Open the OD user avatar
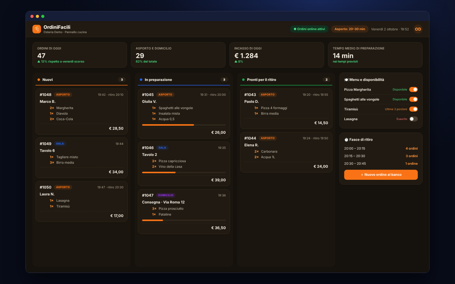This screenshot has width=455, height=284. 418,29
